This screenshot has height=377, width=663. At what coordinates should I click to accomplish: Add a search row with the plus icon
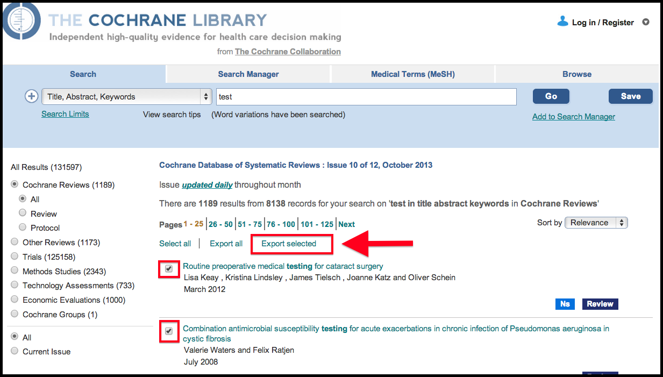32,96
